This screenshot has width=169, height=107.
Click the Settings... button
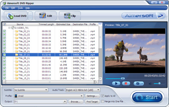point(92,96)
